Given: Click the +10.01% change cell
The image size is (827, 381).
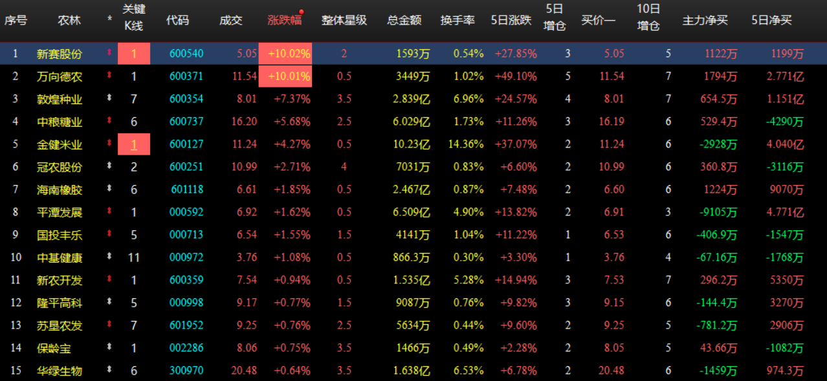Looking at the screenshot, I should pos(285,76).
